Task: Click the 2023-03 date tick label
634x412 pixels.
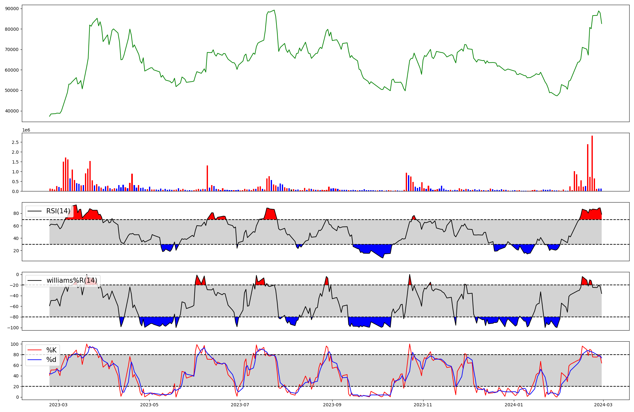Action: 58,405
